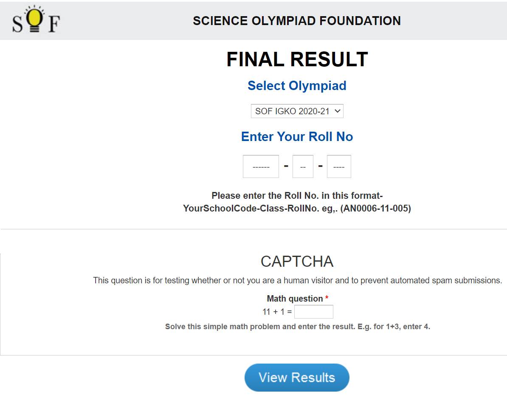
Task: Open the SOF IGKO 2020-21 olympiad dropdown
Action: [x=297, y=111]
